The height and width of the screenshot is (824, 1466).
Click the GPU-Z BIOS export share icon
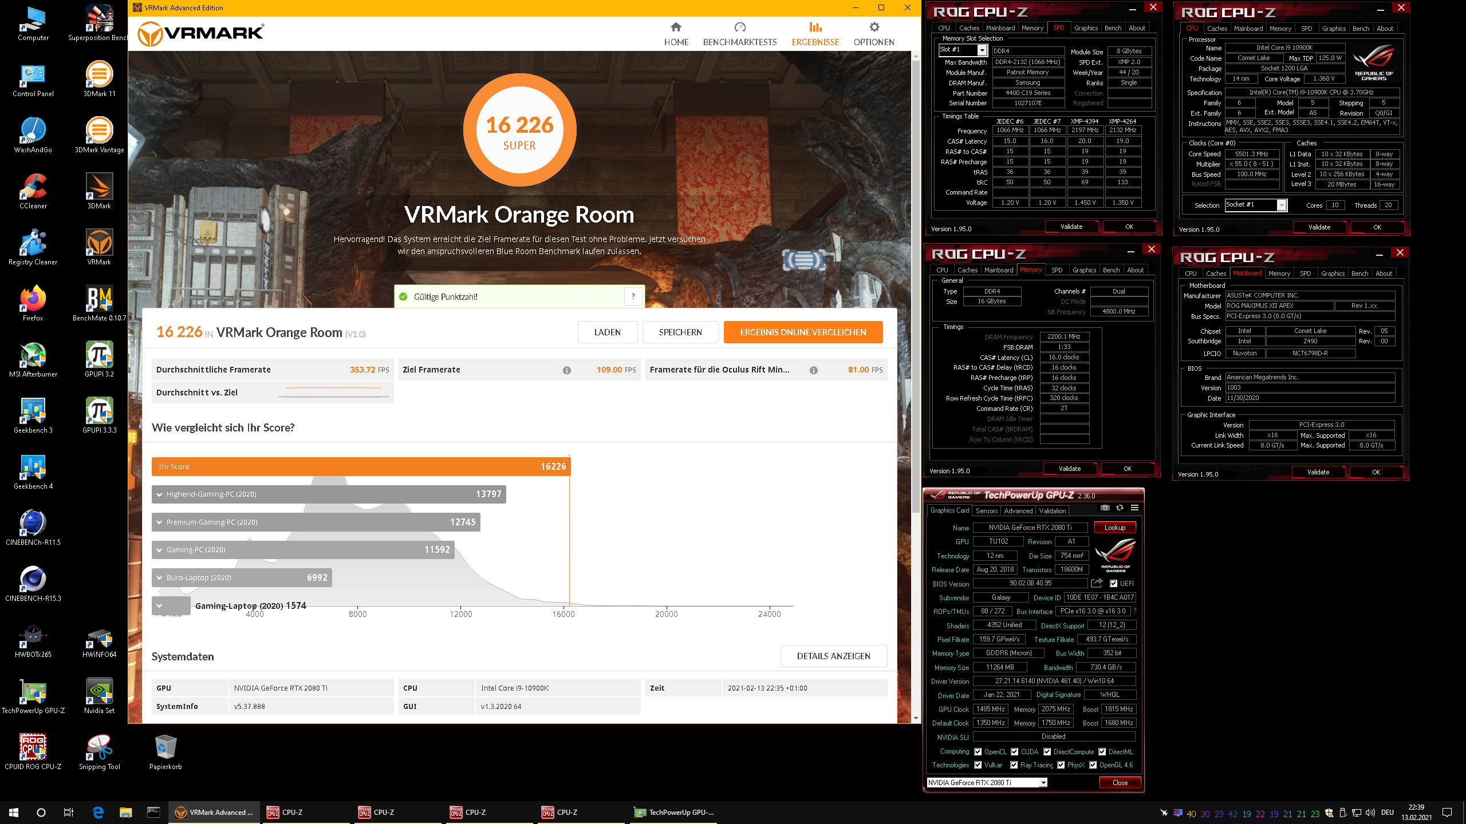tap(1097, 583)
